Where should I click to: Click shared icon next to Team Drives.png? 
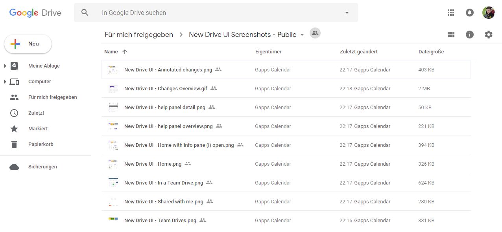tap(203, 220)
